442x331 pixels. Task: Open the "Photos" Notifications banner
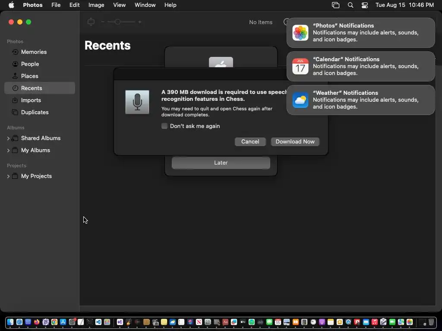point(360,33)
